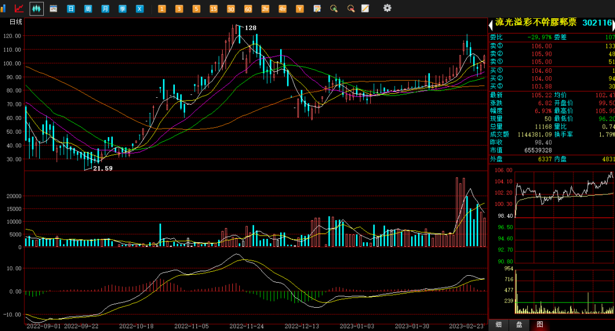
Task: Select the 15-minute timeframe button
Action: (x=214, y=9)
